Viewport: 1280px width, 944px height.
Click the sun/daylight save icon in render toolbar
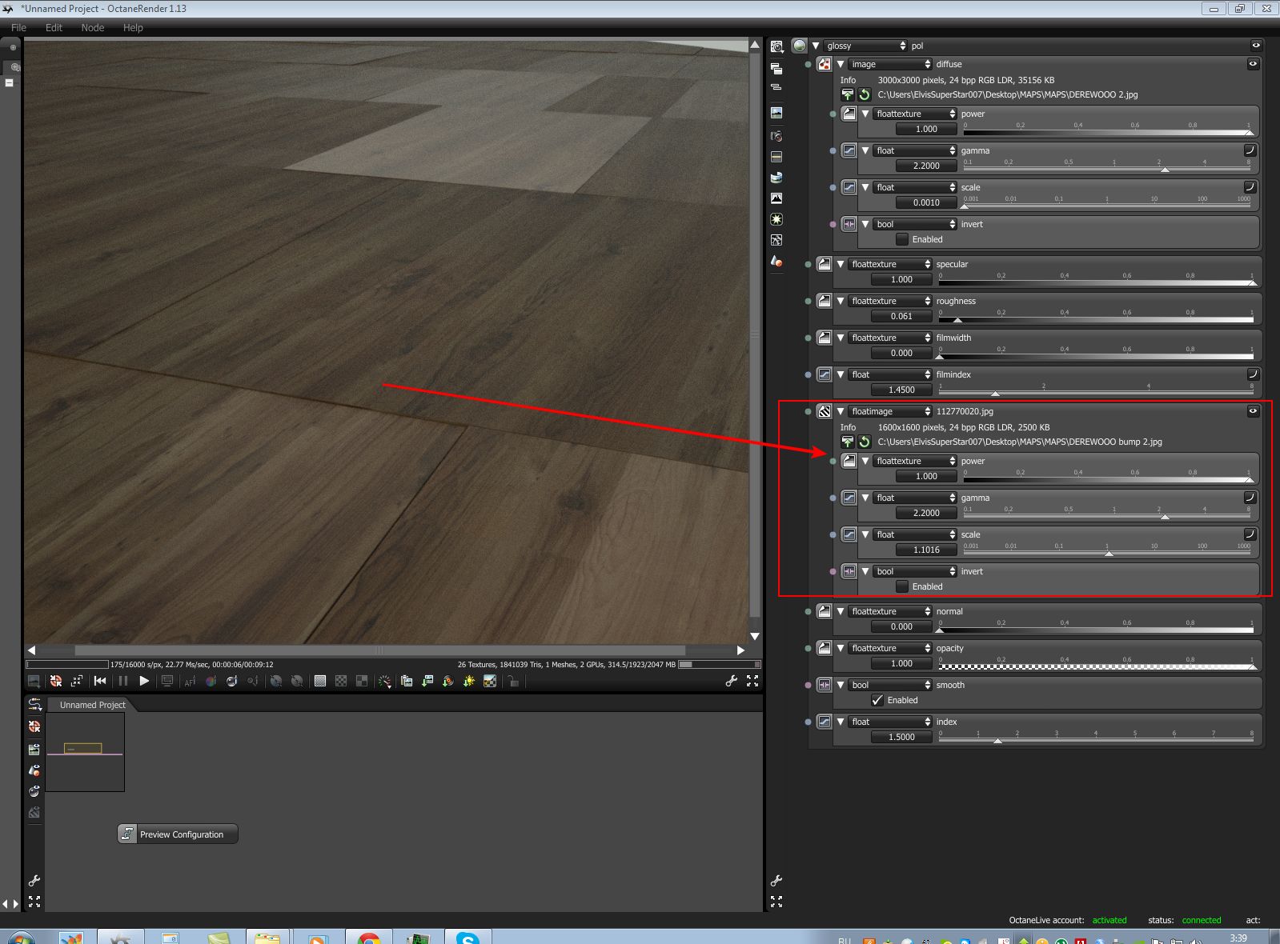[469, 681]
